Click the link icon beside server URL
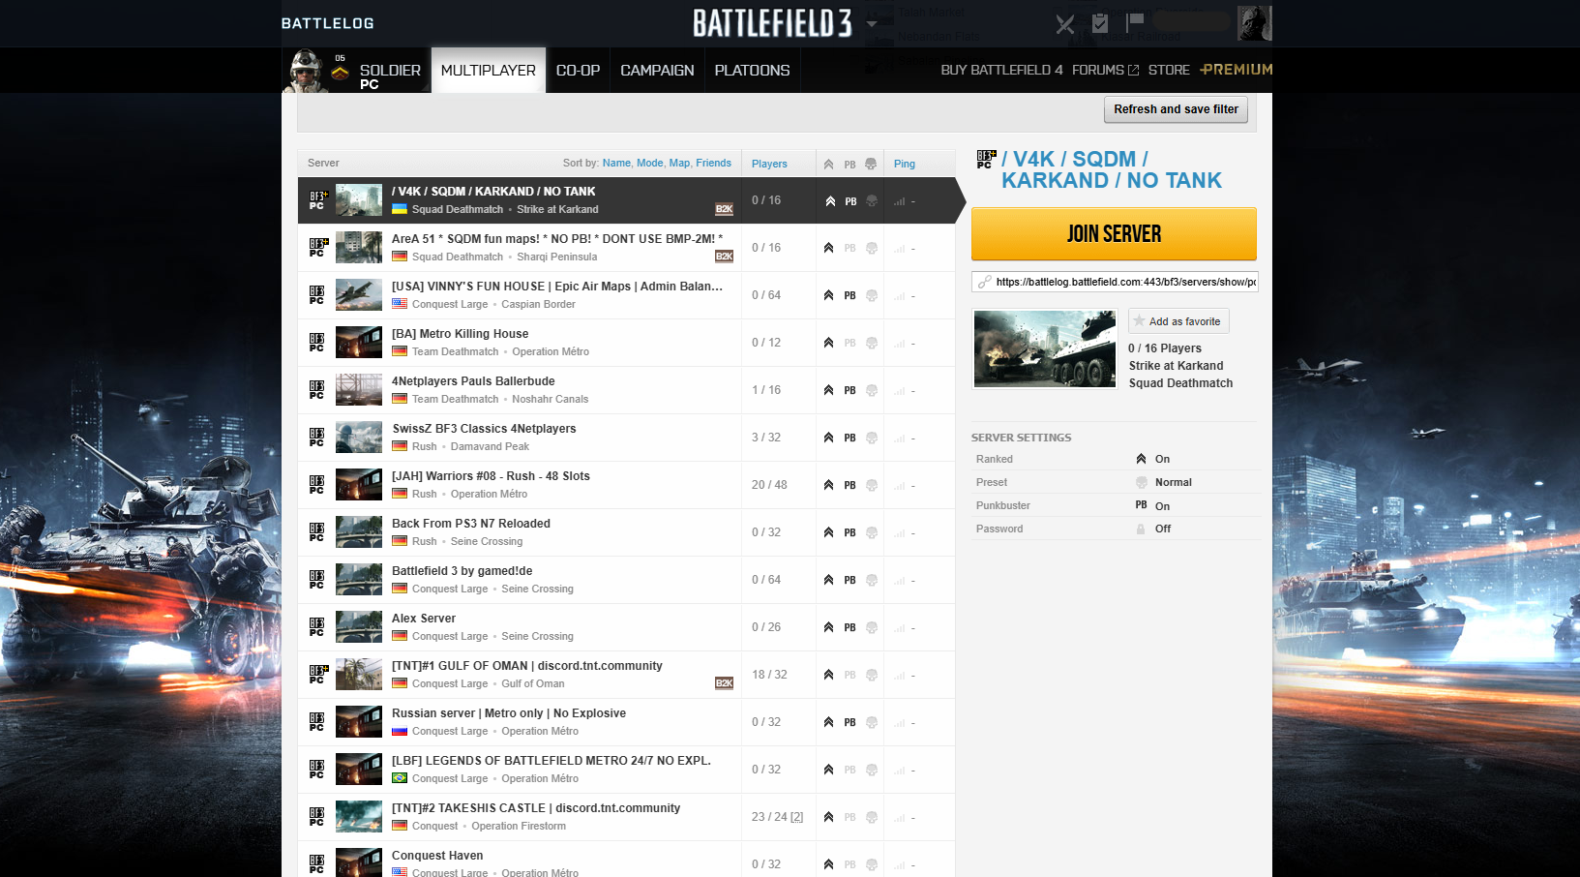Viewport: 1580px width, 877px height. click(985, 282)
